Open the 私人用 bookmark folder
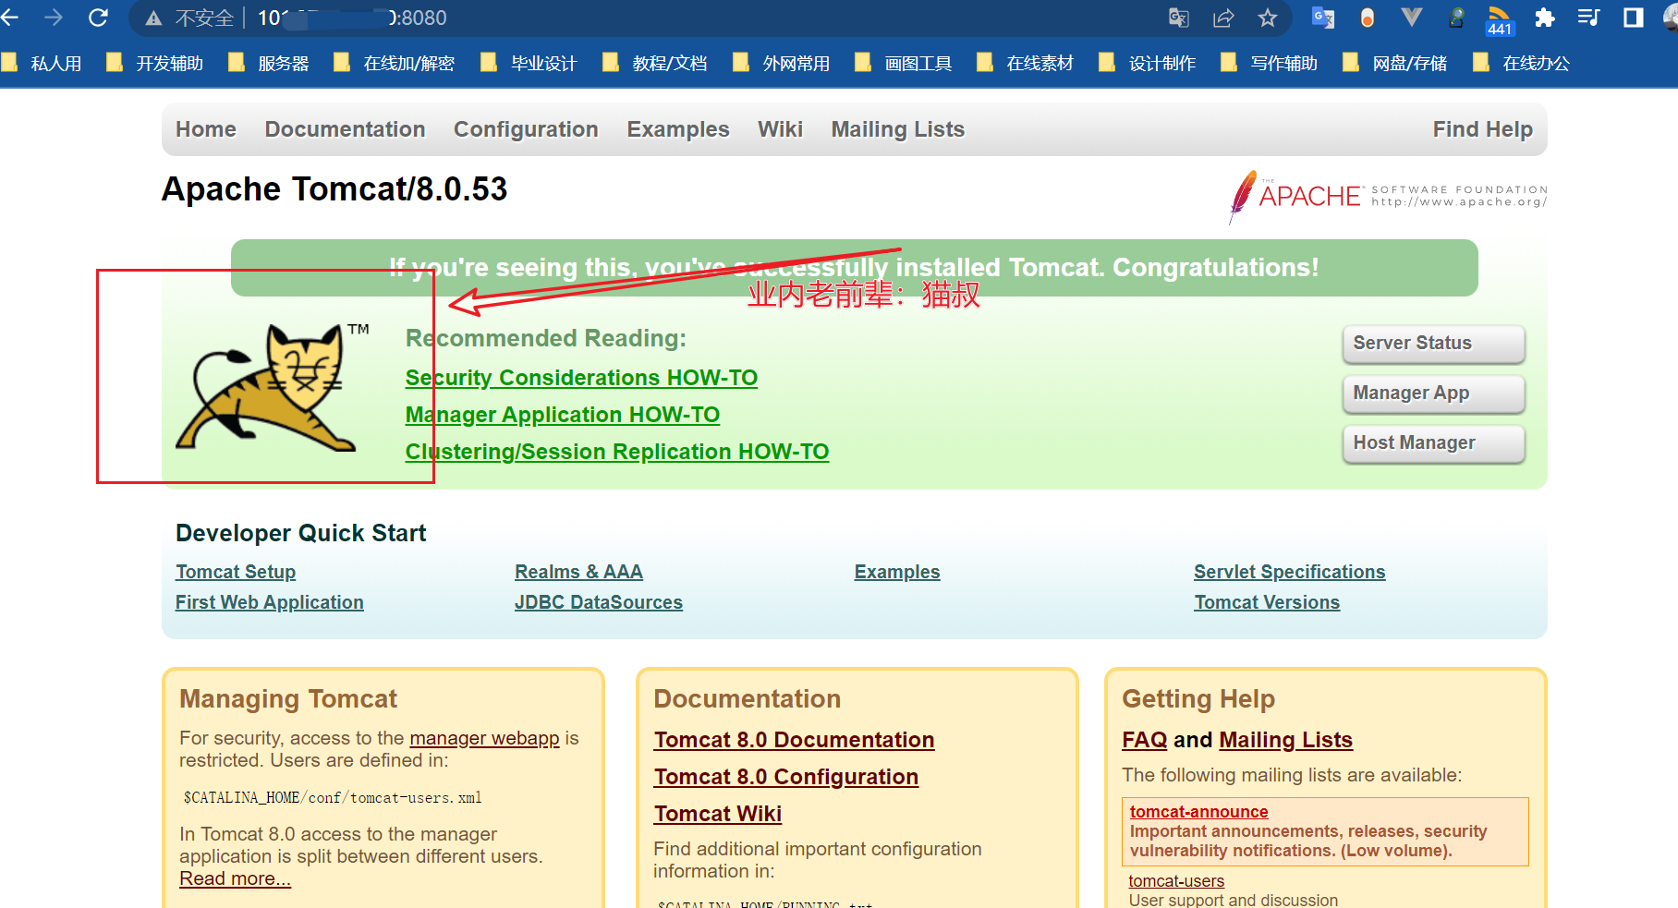 [42, 63]
